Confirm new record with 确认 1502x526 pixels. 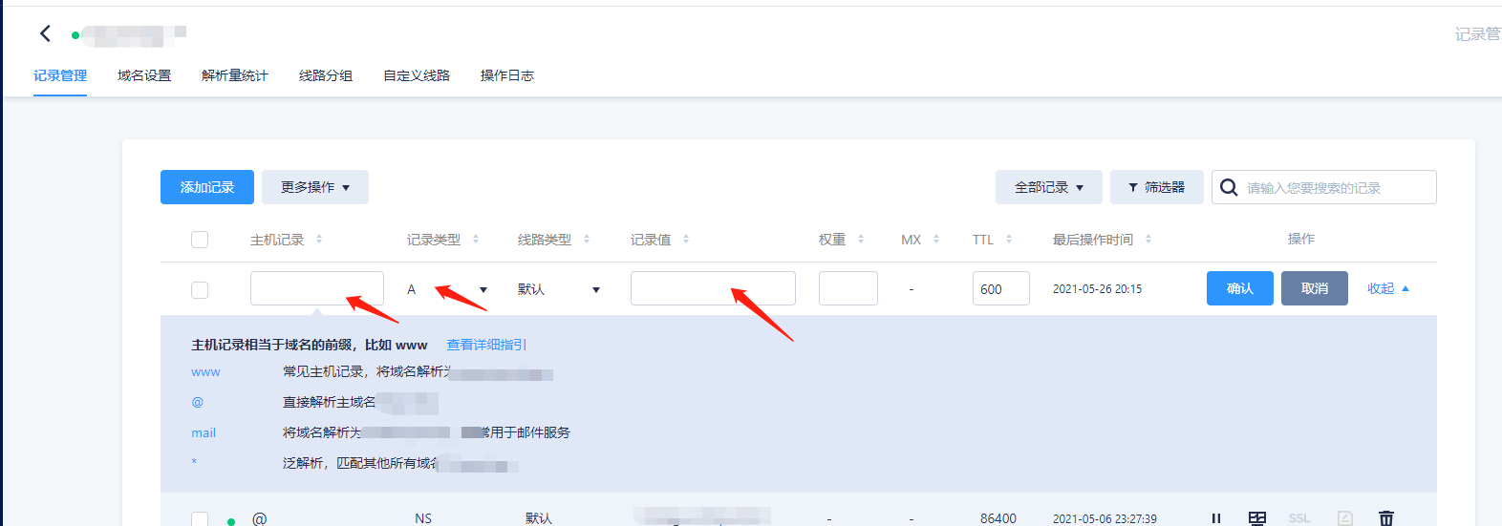click(x=1240, y=288)
